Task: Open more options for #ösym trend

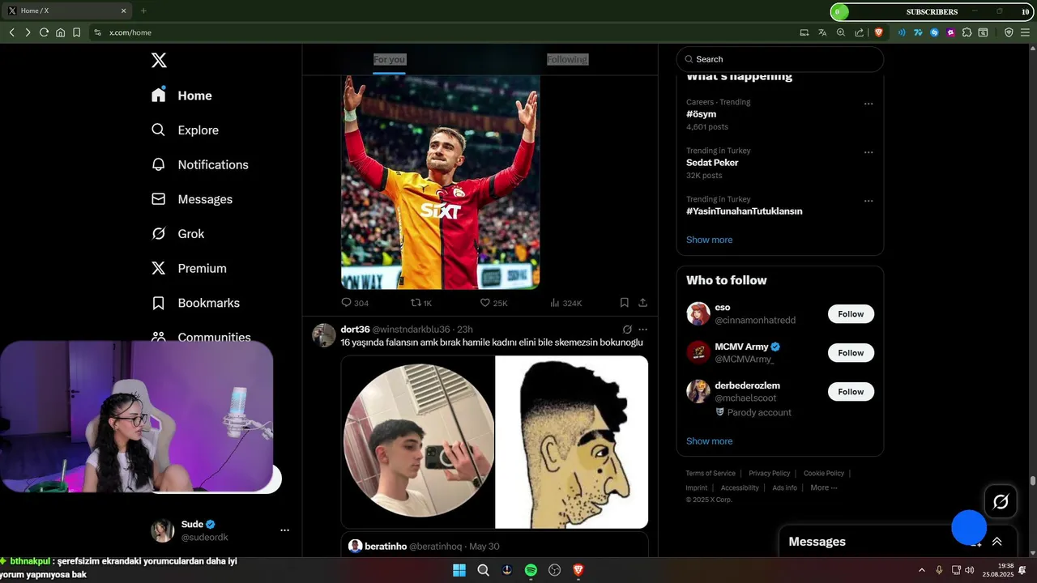Action: pyautogui.click(x=868, y=104)
